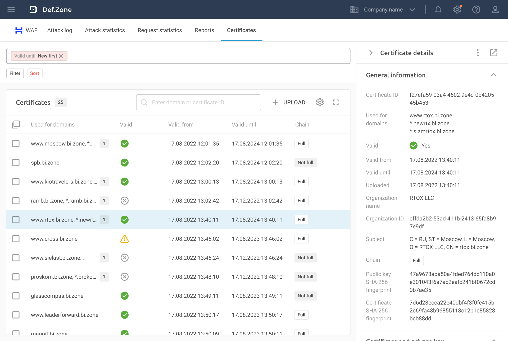This screenshot has width=508, height=341.
Task: Open the user profile icon
Action: click(495, 10)
